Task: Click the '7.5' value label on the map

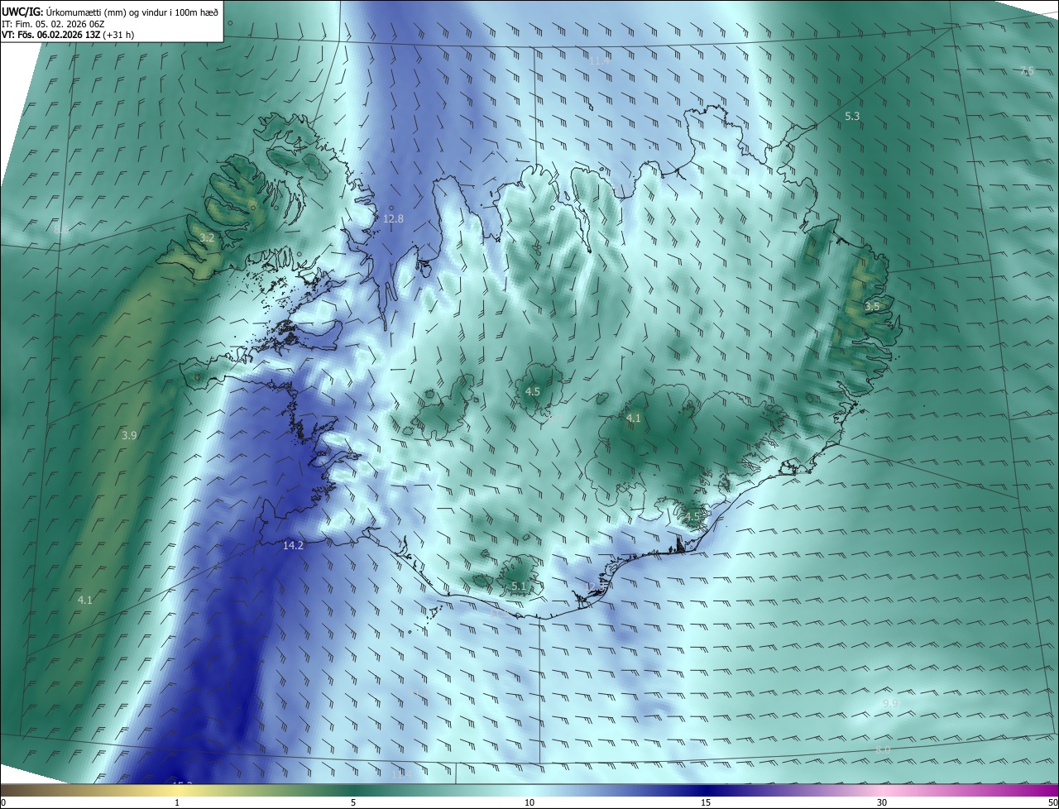Action: (x=1026, y=71)
